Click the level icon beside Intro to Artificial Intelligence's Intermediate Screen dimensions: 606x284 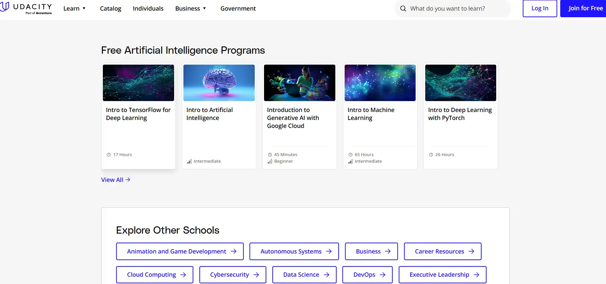pyautogui.click(x=189, y=161)
